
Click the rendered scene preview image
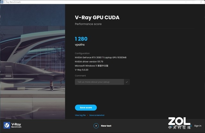pos(33,62)
